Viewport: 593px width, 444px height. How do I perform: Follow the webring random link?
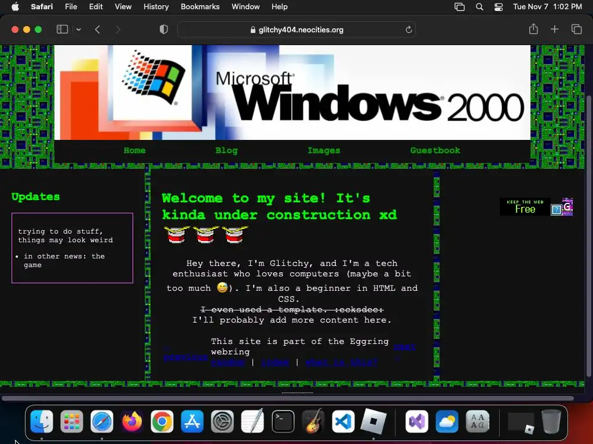pos(228,362)
